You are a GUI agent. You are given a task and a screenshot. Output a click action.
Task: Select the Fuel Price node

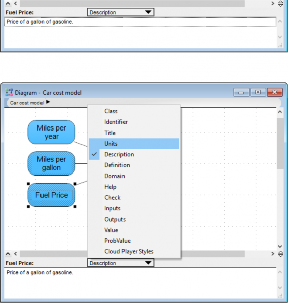52,195
